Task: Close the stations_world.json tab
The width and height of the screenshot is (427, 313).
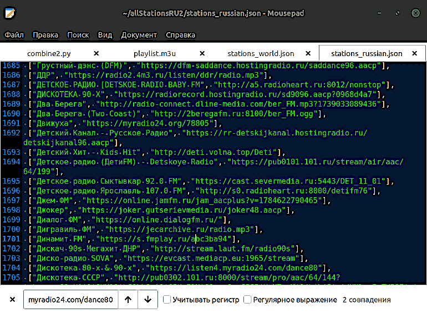Action: (x=308, y=53)
